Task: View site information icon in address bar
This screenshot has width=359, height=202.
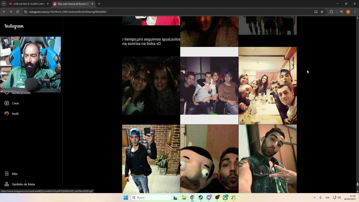Action: pyautogui.click(x=26, y=12)
